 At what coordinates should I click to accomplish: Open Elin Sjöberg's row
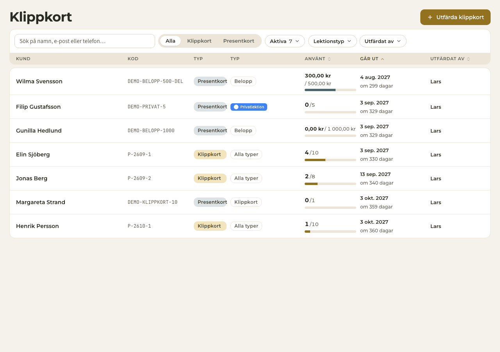250,154
